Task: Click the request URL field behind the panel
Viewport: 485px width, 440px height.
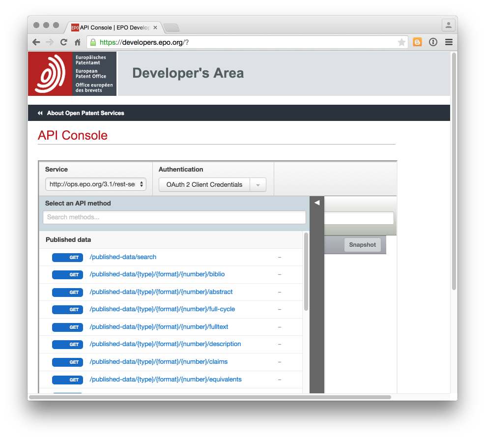Action: [359, 218]
